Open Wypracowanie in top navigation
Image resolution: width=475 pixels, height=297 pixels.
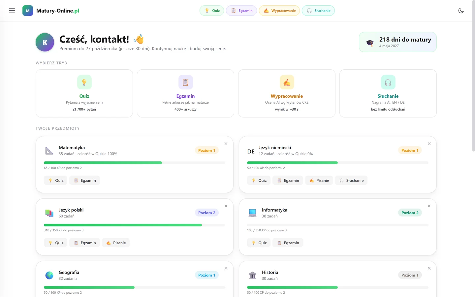pyautogui.click(x=279, y=11)
